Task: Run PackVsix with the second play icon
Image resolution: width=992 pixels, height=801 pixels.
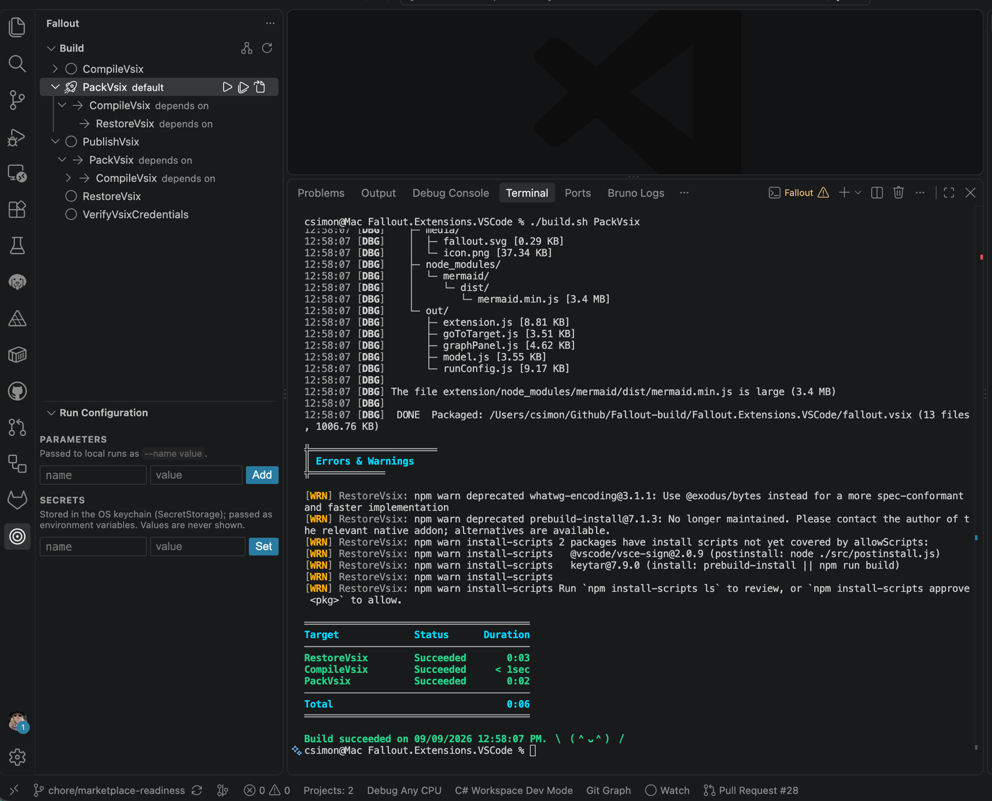Action: pos(243,87)
